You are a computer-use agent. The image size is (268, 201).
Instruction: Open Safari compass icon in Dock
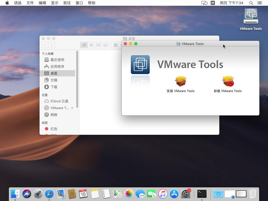point(49,194)
